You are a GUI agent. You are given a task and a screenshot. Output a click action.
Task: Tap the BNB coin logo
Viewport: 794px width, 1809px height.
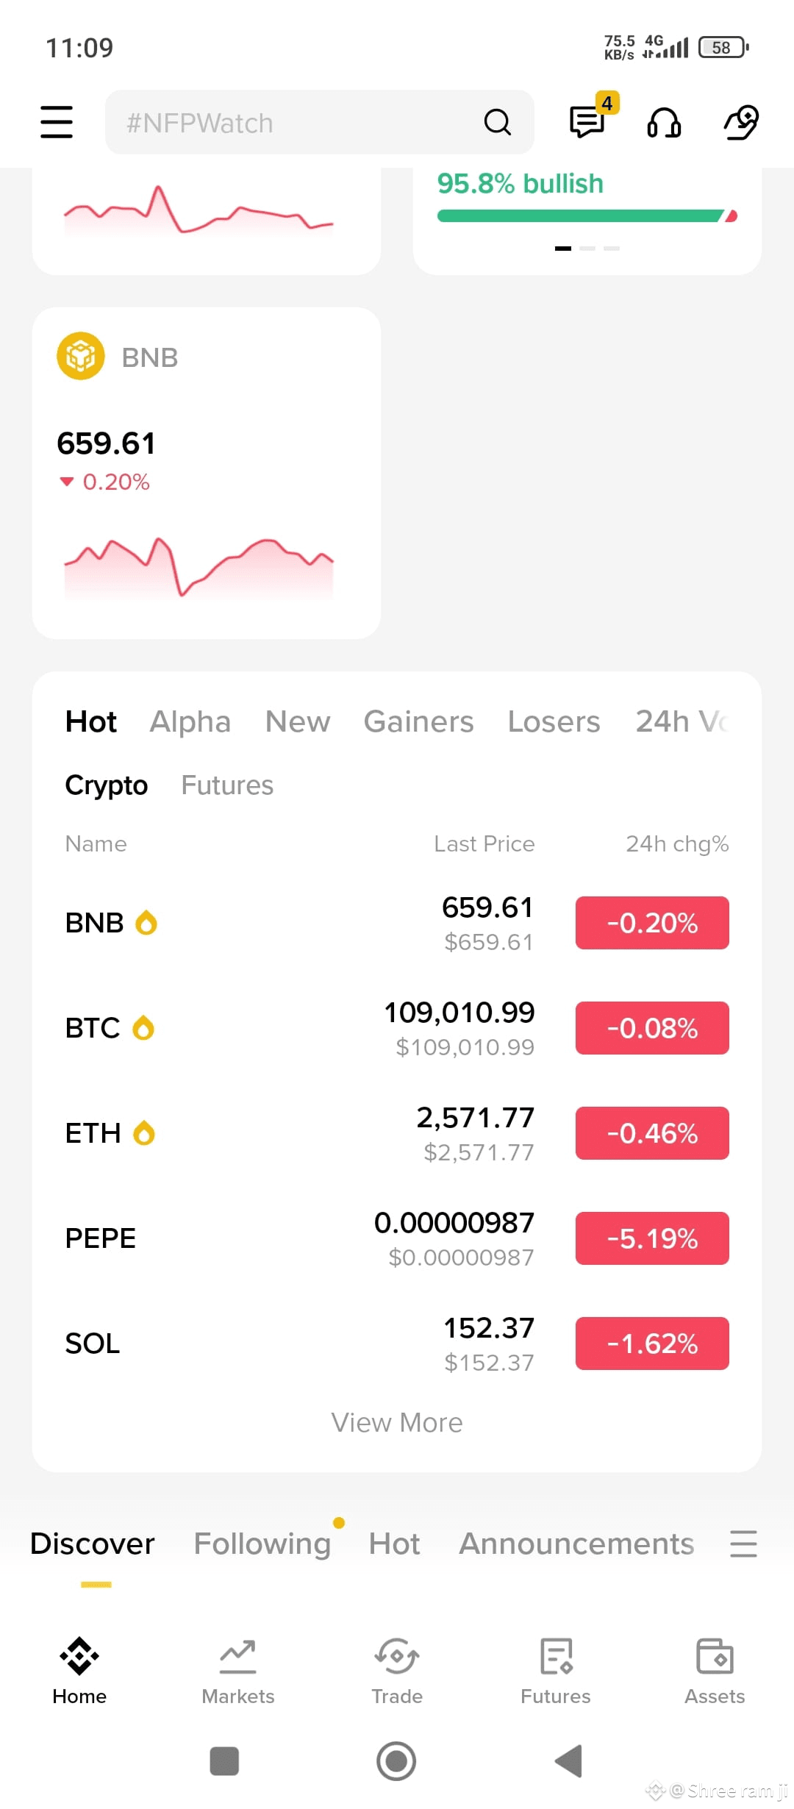(81, 357)
